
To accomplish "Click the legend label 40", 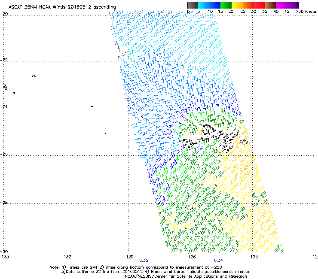I will [276, 12].
